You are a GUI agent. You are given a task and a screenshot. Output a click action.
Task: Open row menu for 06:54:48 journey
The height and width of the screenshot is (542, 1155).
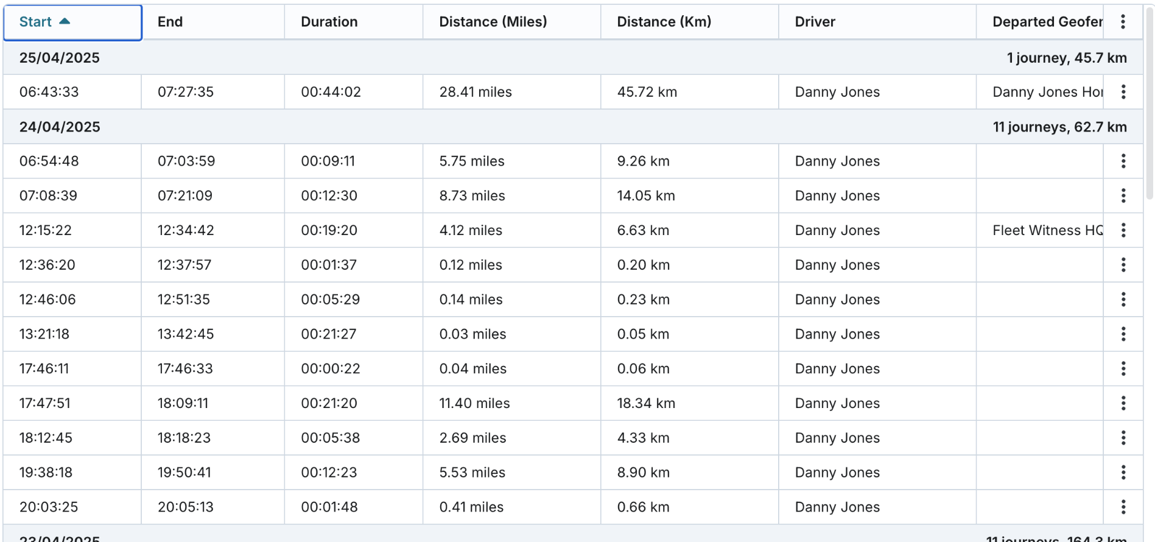[1123, 161]
